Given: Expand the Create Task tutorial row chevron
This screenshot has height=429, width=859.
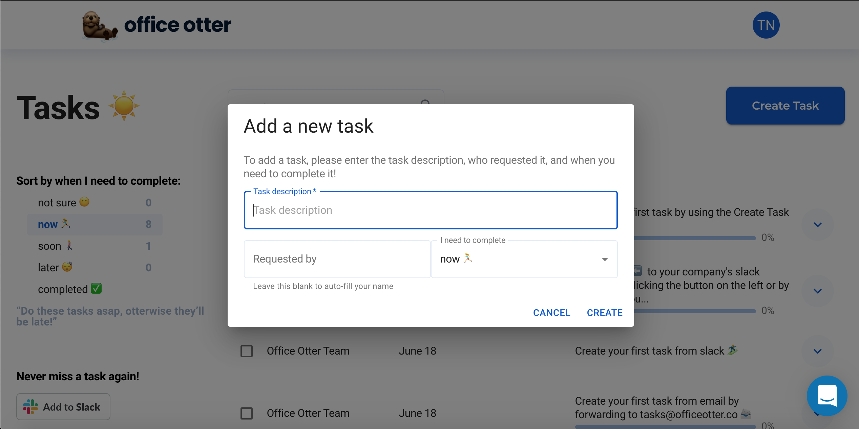Looking at the screenshot, I should pos(817,225).
